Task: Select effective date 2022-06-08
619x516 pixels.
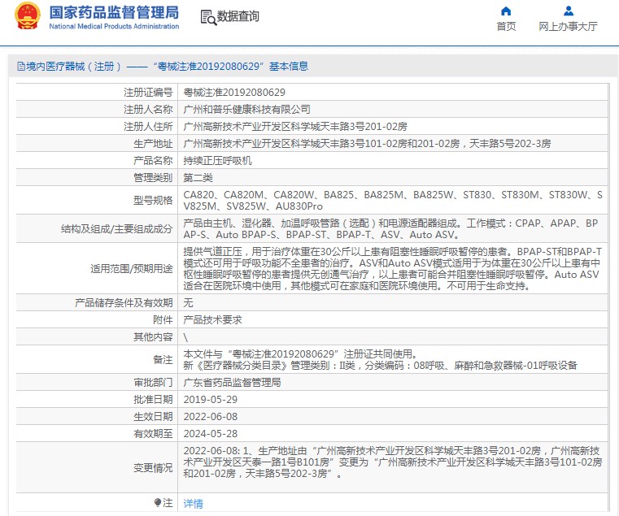Action: pyautogui.click(x=211, y=417)
